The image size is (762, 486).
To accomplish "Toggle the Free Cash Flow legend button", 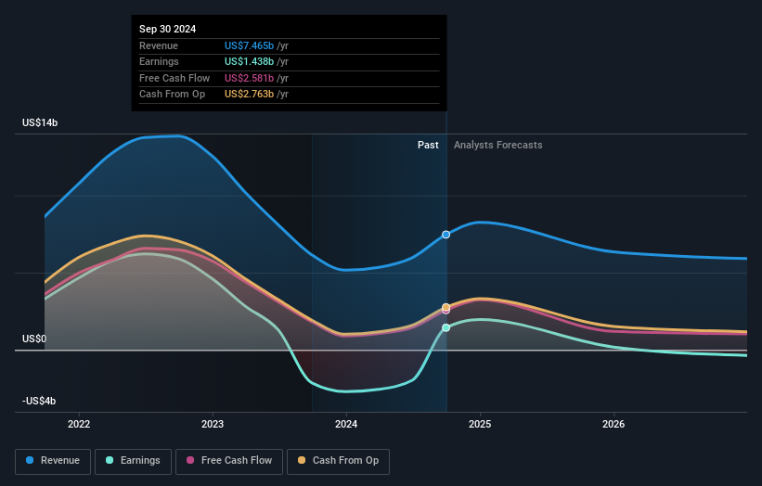I will 229,461.
